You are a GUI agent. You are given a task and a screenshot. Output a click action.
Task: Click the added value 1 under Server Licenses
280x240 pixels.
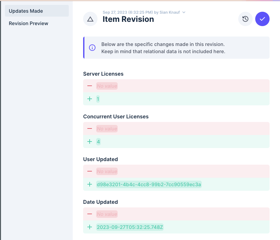coord(98,99)
